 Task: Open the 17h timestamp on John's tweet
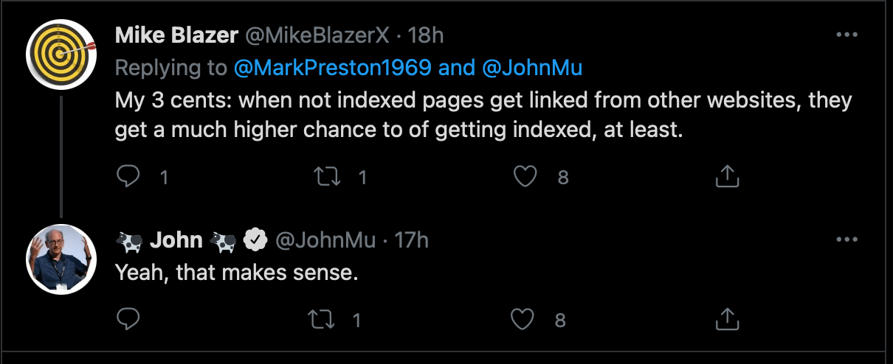(x=411, y=239)
